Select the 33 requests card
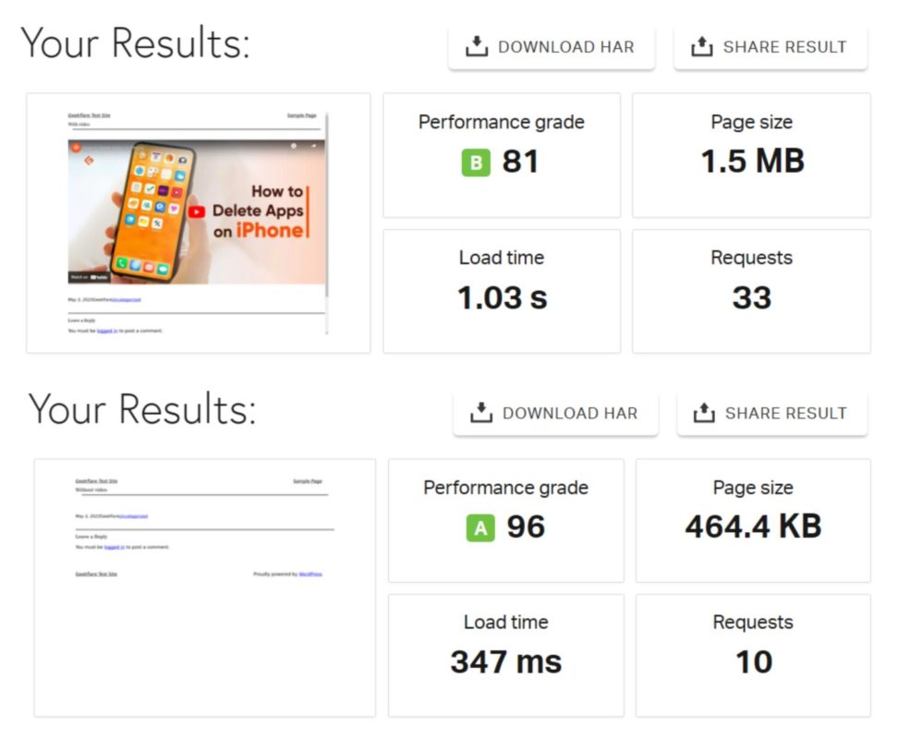Screen dimensions: 898x739 pyautogui.click(x=751, y=291)
